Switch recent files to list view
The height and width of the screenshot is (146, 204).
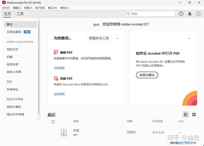point(186,115)
